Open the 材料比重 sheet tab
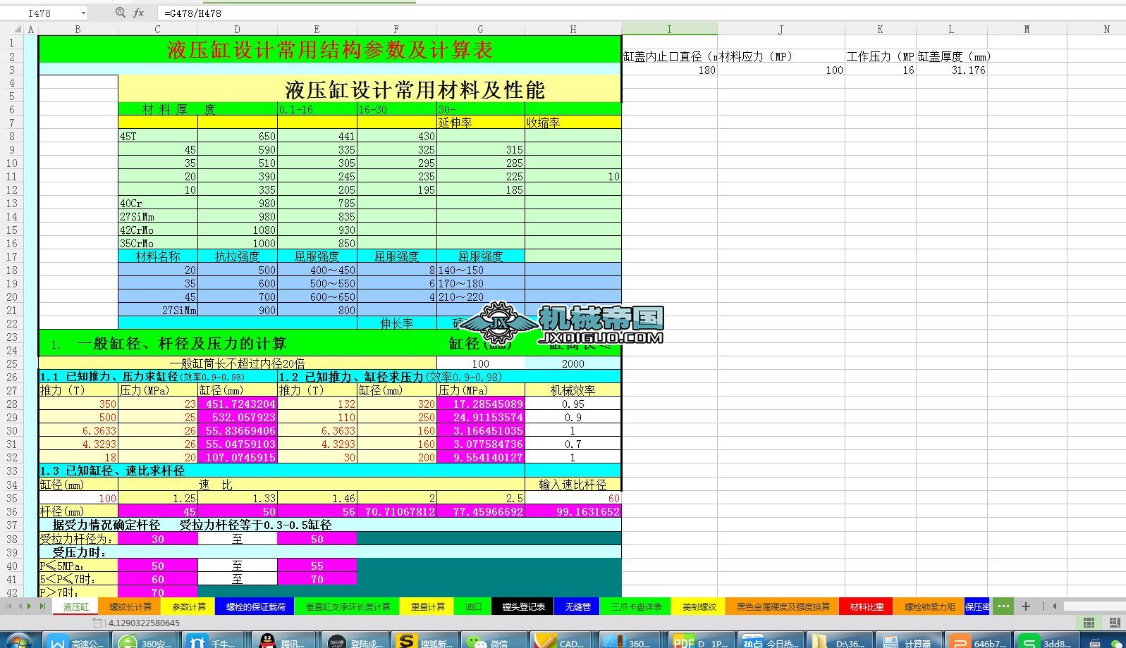 [x=867, y=606]
